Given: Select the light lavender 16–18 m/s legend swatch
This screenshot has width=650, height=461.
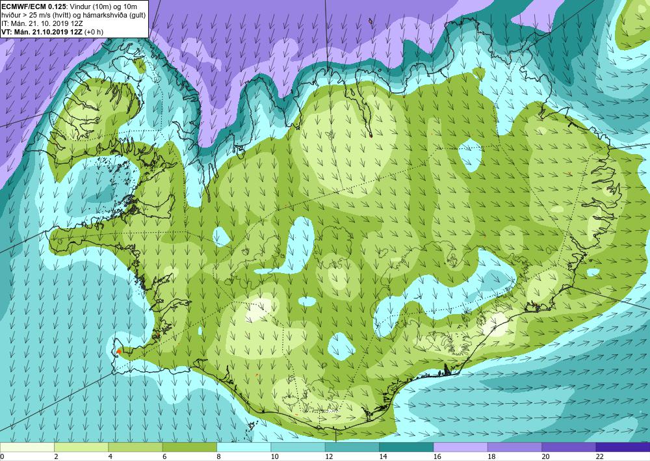Looking at the screenshot, I should click(x=461, y=447).
